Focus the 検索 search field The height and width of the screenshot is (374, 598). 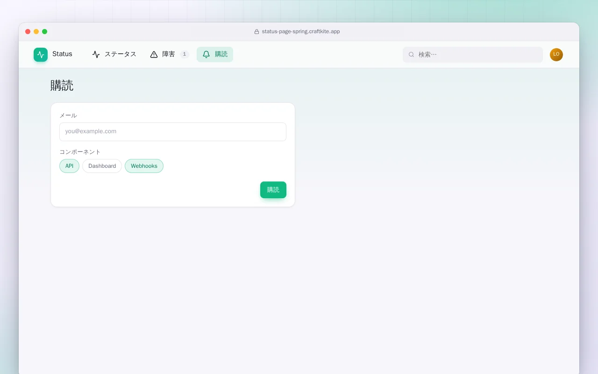(x=473, y=55)
